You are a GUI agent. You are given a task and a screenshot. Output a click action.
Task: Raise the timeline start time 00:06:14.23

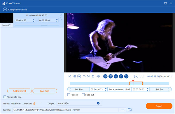[x=106, y=88]
